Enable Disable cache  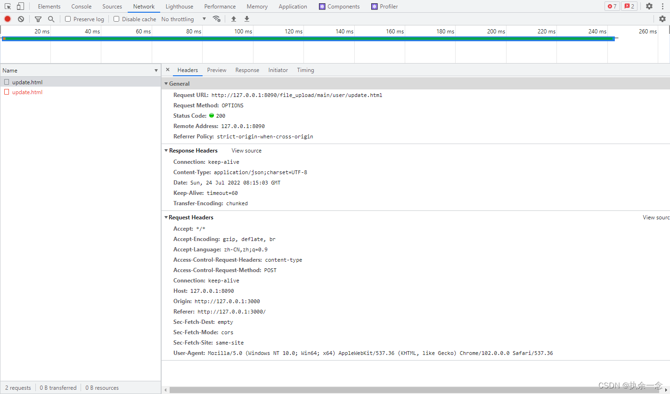point(116,19)
